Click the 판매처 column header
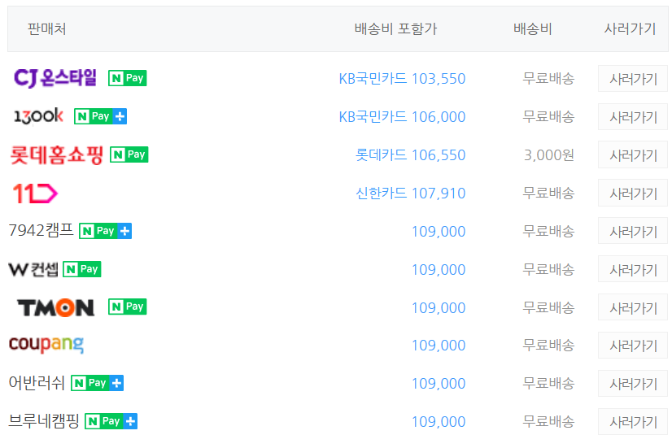672x448 pixels. pos(46,28)
